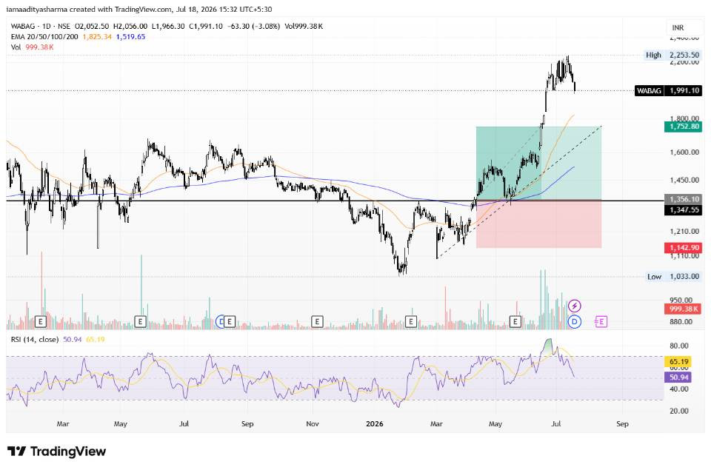
Task: Click the High 2,253.50 label
Action: tap(672, 55)
